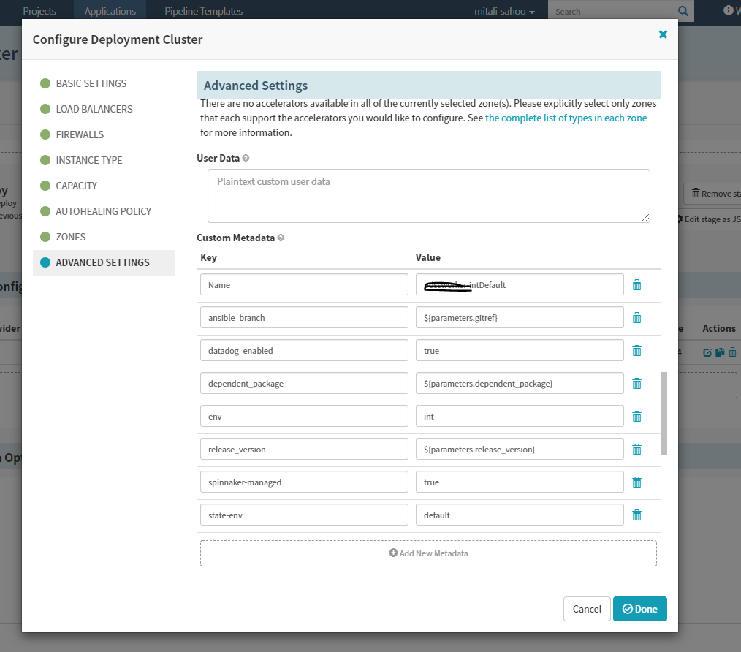Select the edit pencil icon under Actions
741x652 pixels.
coord(707,352)
